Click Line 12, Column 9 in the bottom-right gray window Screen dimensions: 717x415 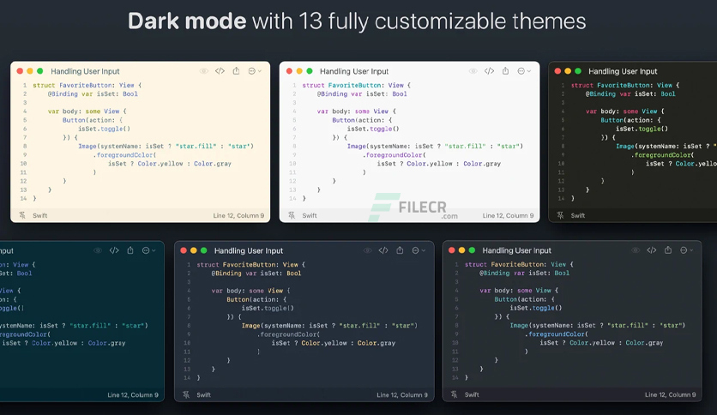click(x=670, y=394)
